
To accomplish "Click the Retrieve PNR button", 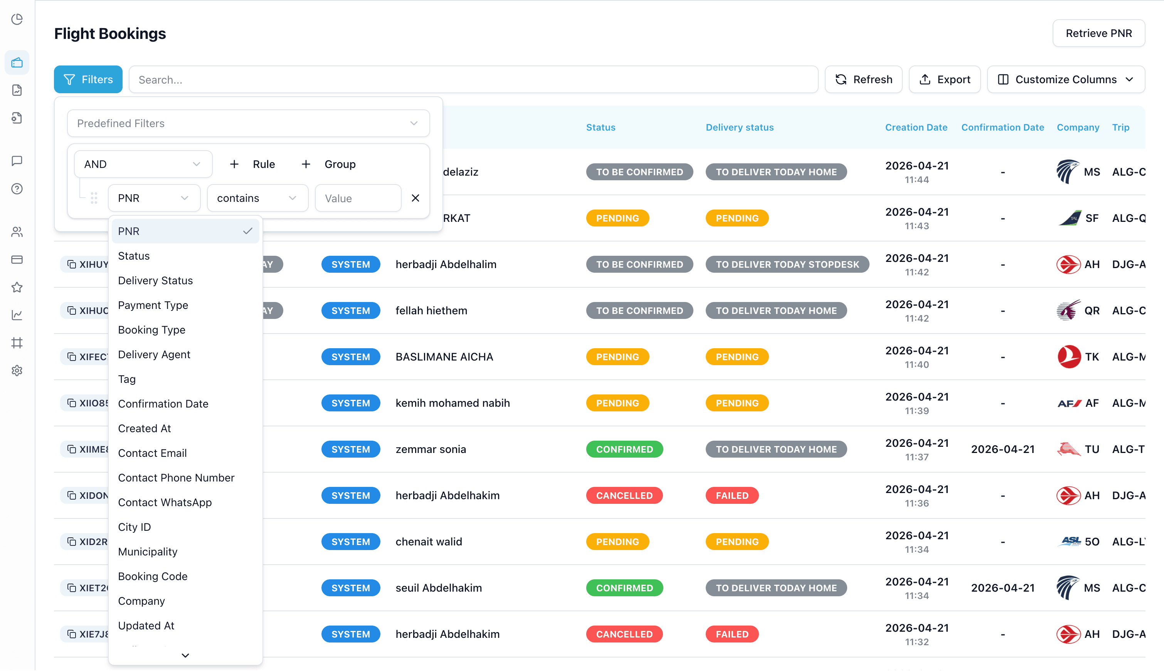I will [x=1098, y=33].
